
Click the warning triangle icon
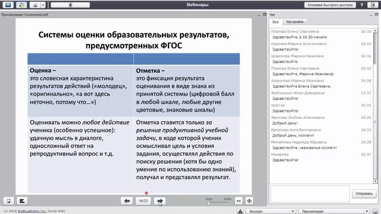pos(240,211)
